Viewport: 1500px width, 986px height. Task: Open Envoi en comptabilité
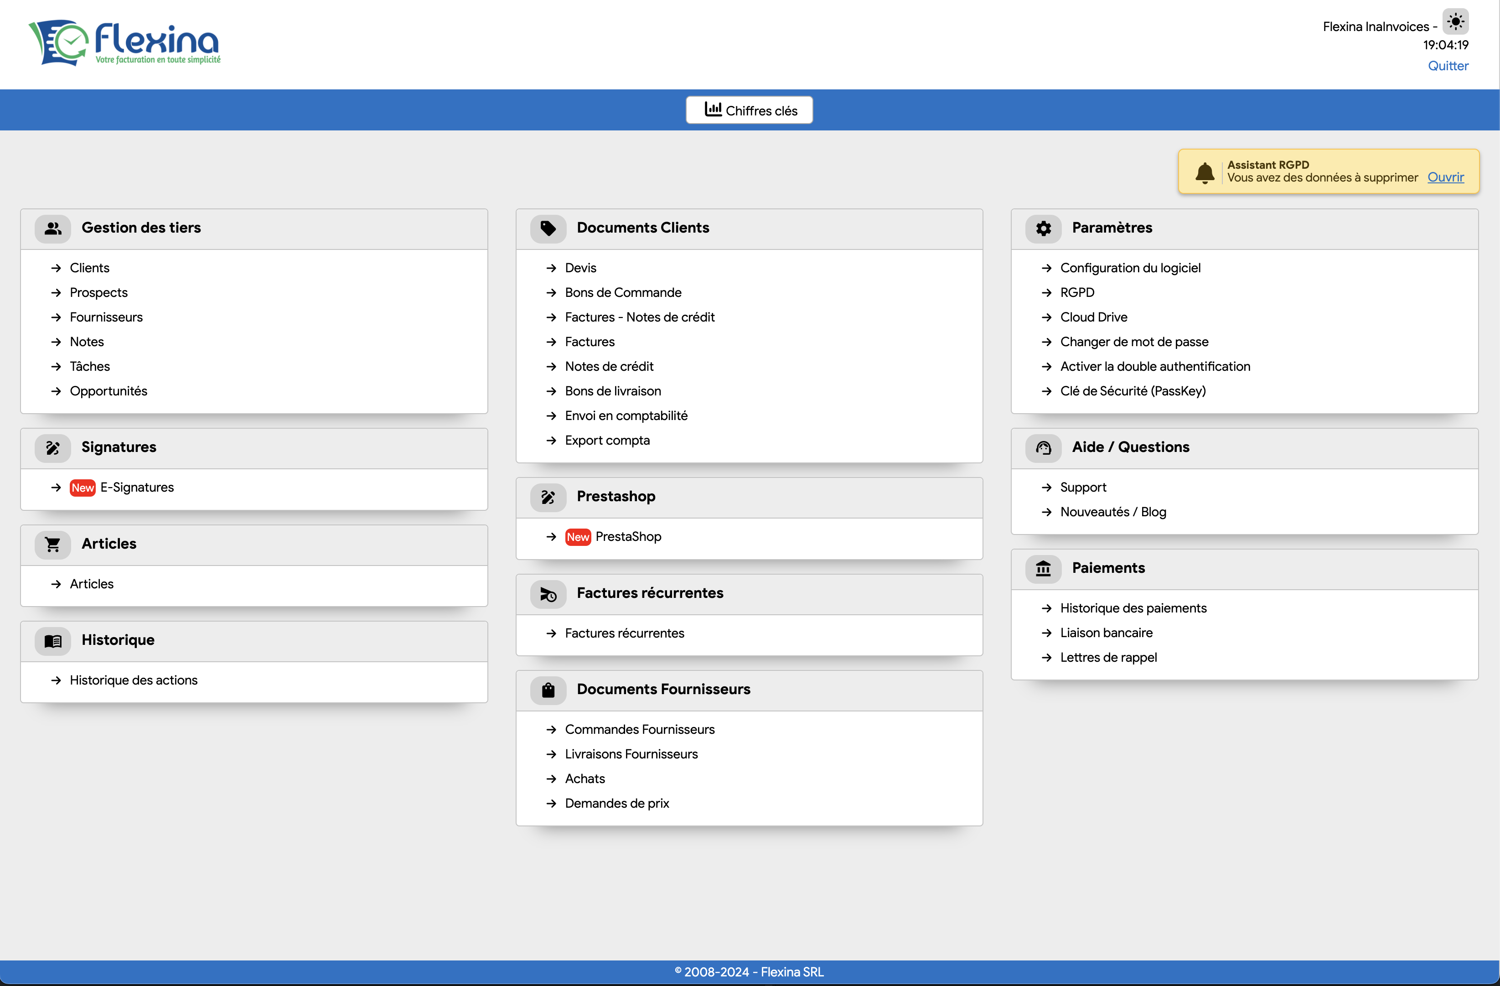click(626, 415)
